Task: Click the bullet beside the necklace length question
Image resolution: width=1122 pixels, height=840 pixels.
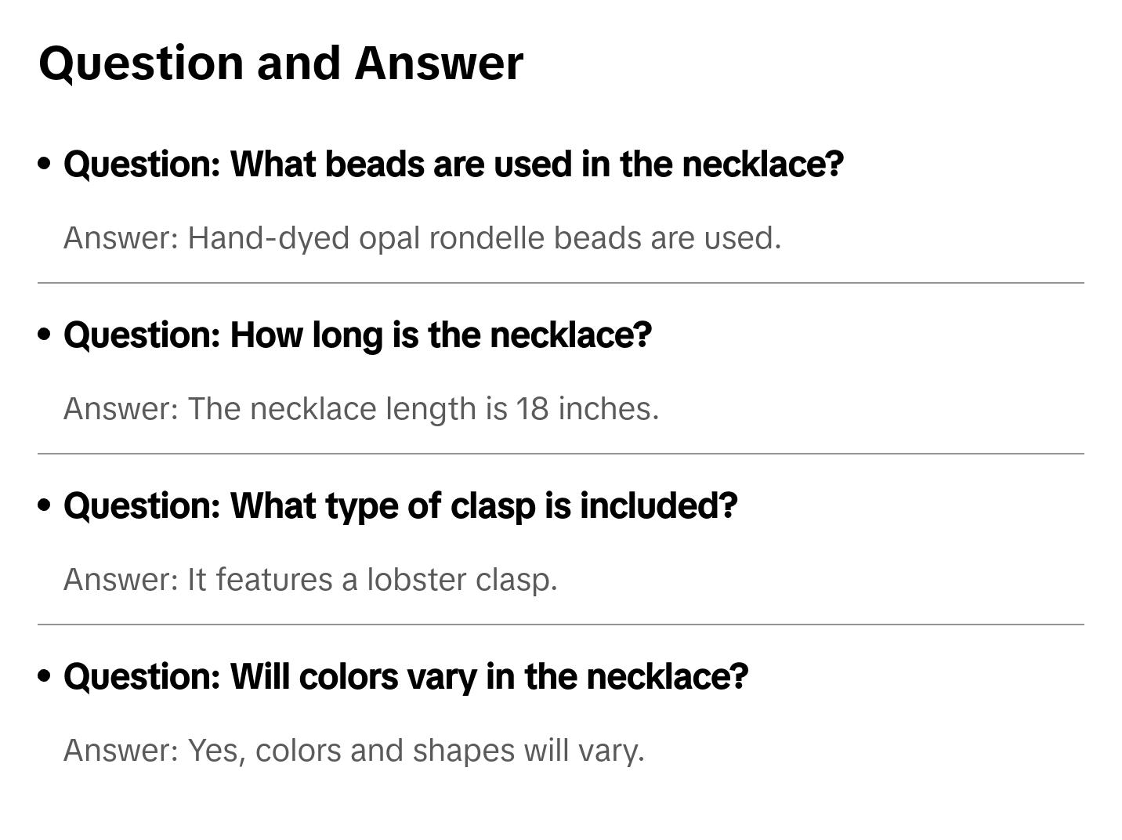Action: click(x=45, y=335)
